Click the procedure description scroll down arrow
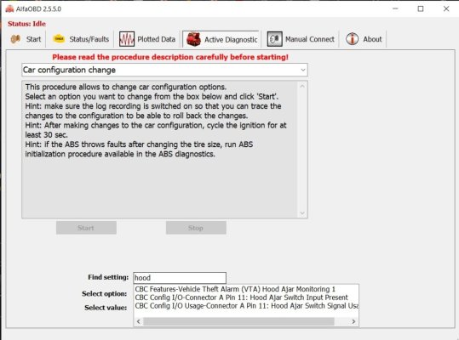Viewport: 459px width, 340px height. pyautogui.click(x=302, y=213)
